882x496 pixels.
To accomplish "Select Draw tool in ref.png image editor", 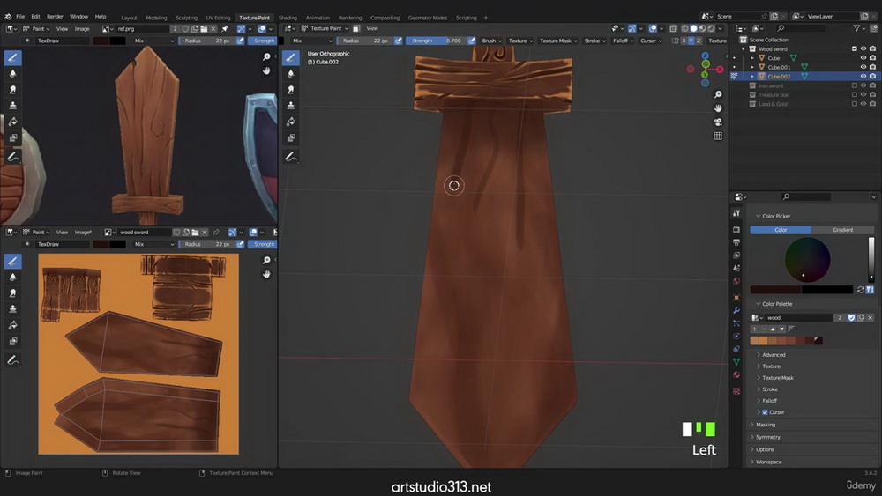I will tap(13, 57).
